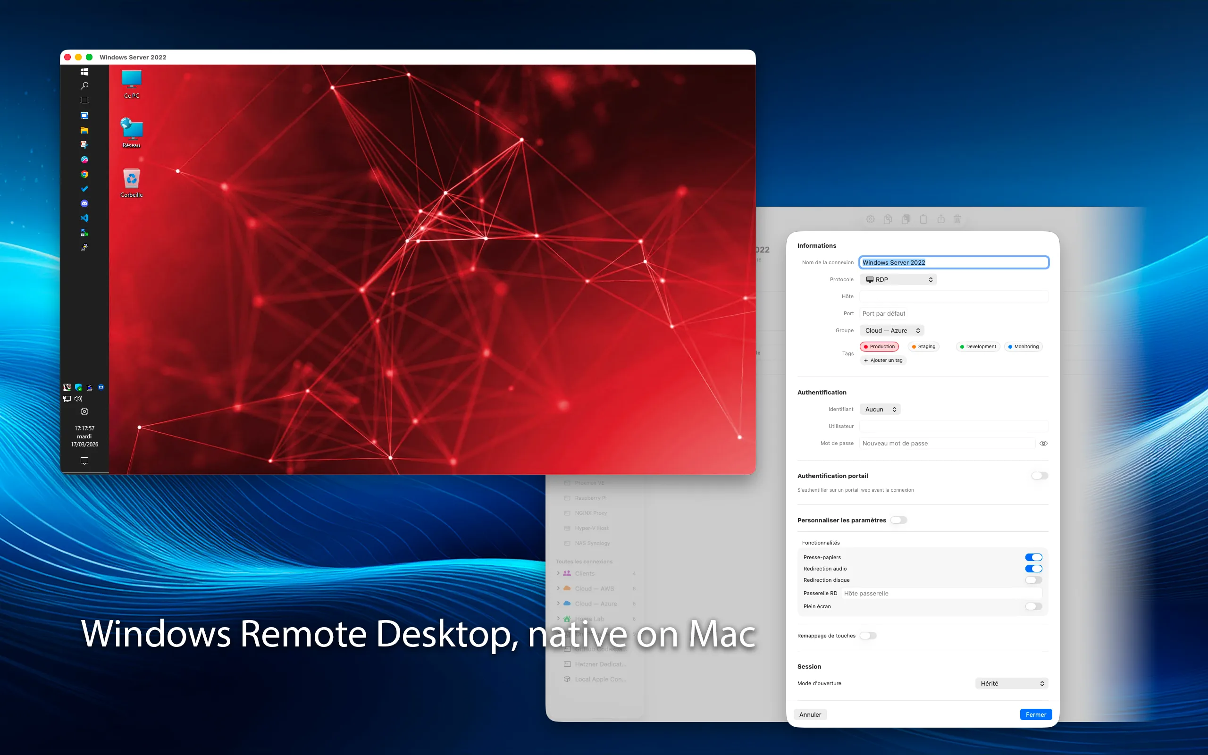Launch Google Chrome from the taskbar

click(x=84, y=174)
